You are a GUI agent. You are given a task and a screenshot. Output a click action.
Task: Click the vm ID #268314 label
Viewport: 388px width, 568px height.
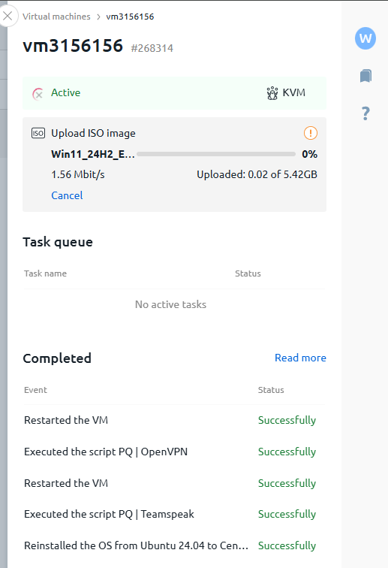point(152,48)
